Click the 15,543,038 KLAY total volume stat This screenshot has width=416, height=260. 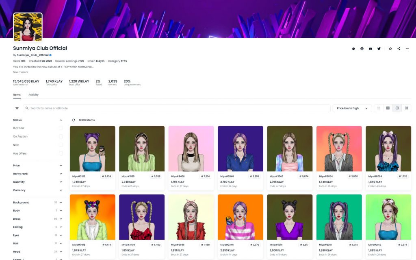tap(26, 83)
